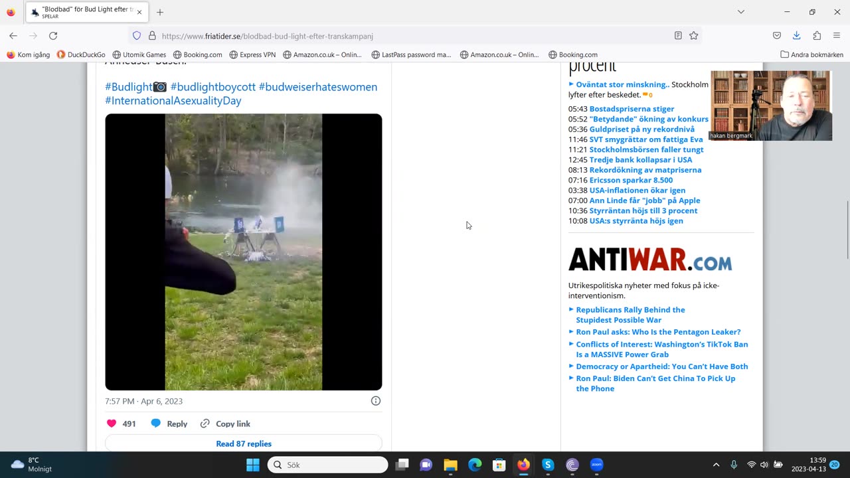850x478 pixels.
Task: Copy link to the tweet
Action: point(225,424)
